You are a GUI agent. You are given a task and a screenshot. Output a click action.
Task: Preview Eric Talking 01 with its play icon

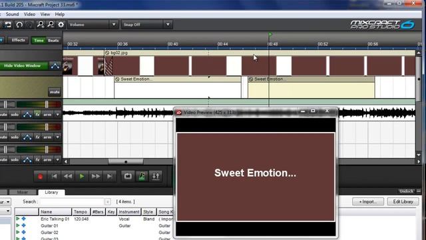[18, 219]
